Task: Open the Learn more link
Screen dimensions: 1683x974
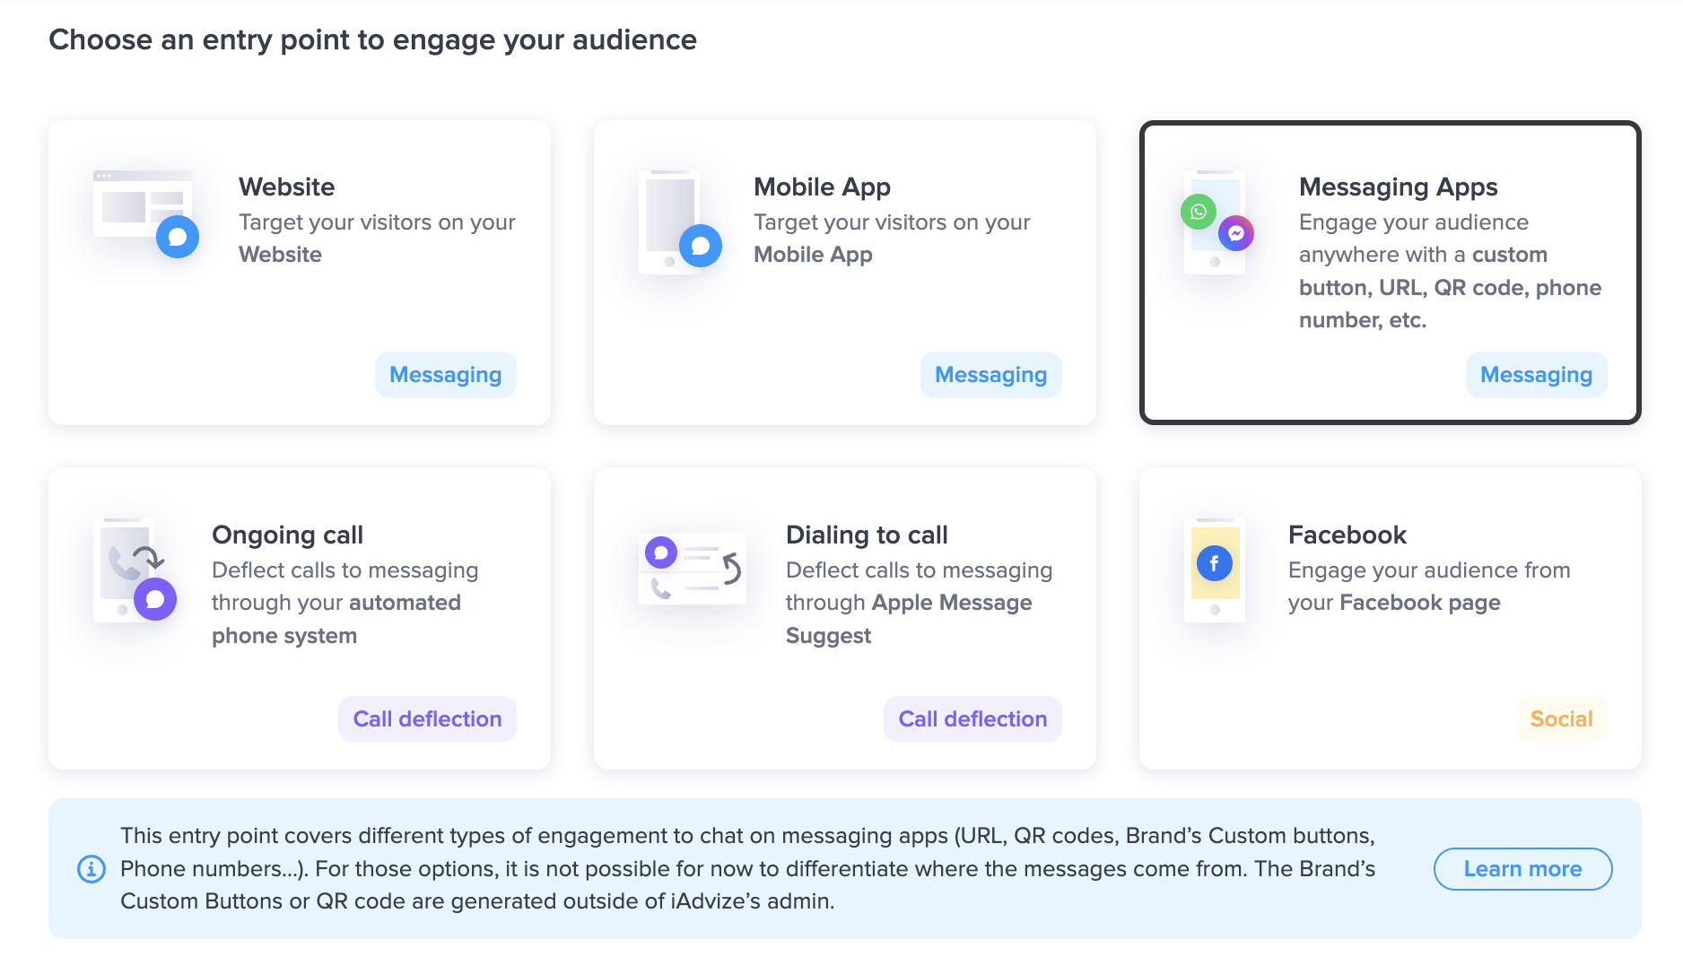Action: (1522, 868)
